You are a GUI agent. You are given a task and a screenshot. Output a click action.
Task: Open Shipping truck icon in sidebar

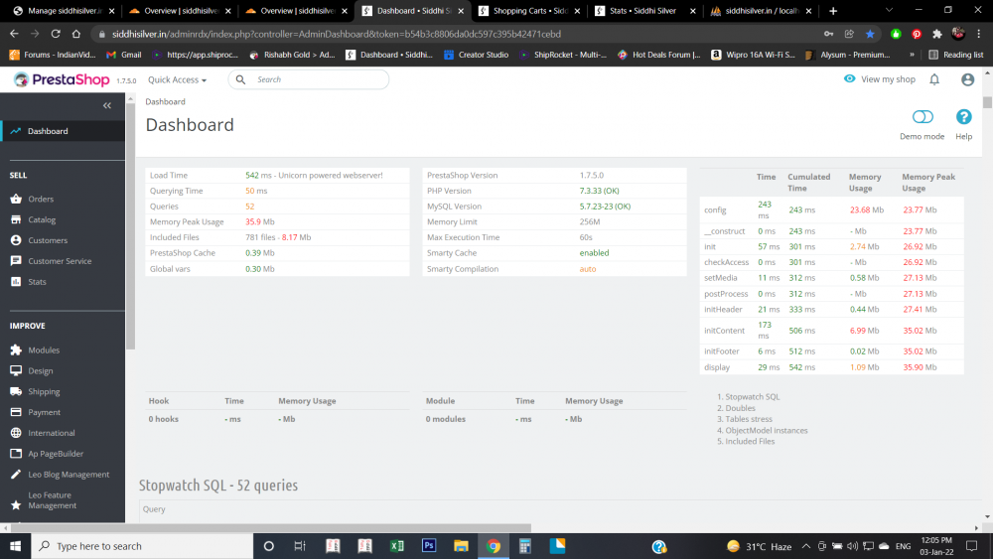16,391
